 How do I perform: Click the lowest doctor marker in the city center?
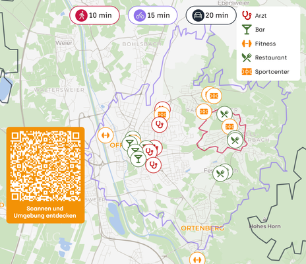[153, 165]
